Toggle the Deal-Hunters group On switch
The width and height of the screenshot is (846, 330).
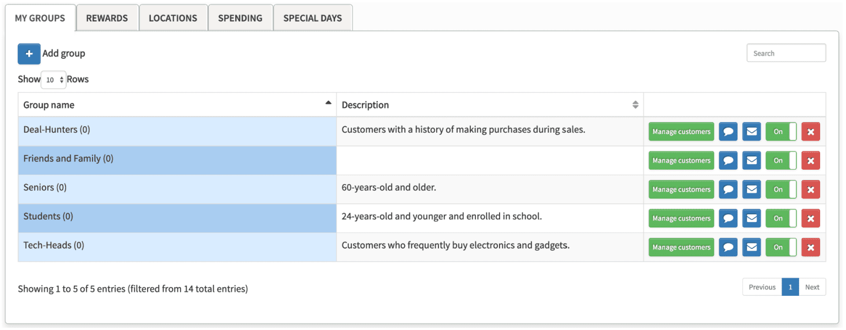coord(780,132)
